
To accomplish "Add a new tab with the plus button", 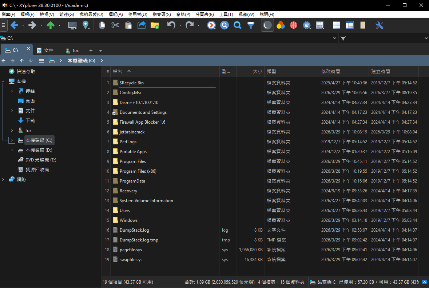I will [x=91, y=51].
